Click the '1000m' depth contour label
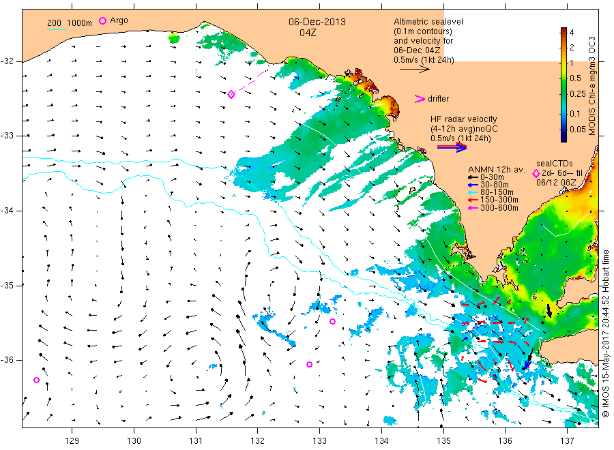The height and width of the screenshot is (450, 614). coord(80,23)
